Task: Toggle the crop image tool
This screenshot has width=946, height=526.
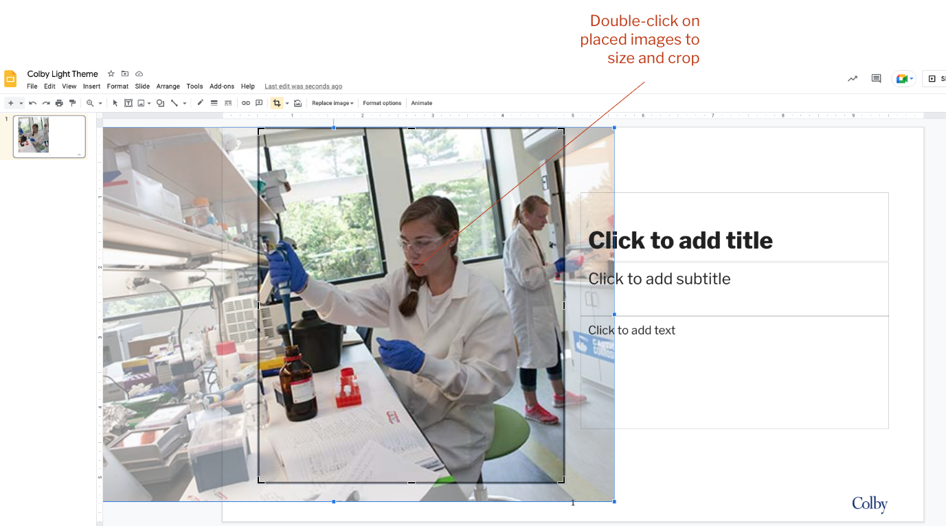Action: pyautogui.click(x=277, y=103)
